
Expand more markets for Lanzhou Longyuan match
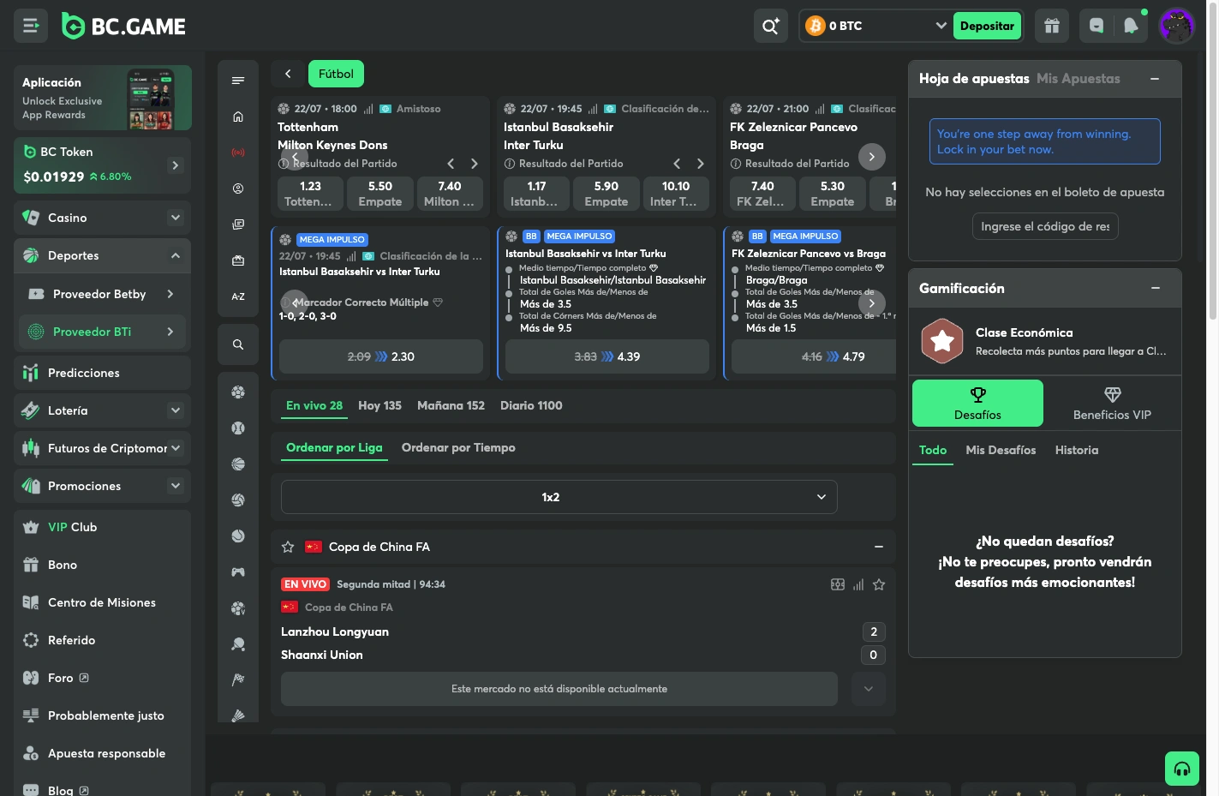click(869, 689)
